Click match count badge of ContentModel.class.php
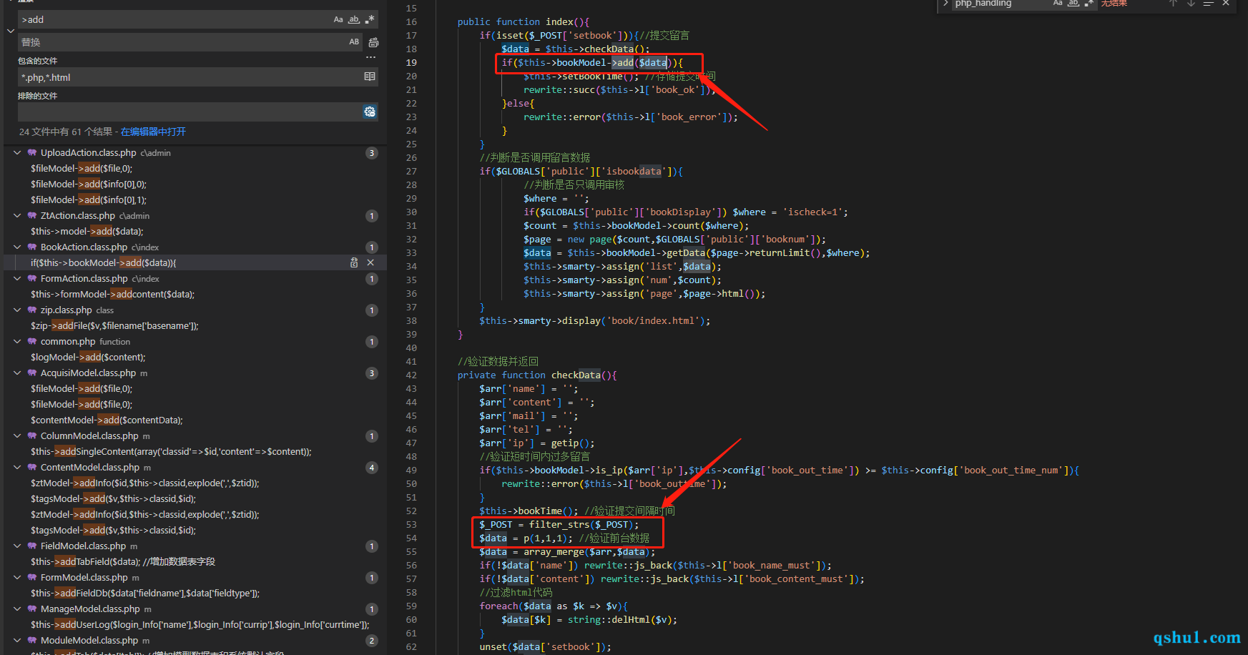 372,468
